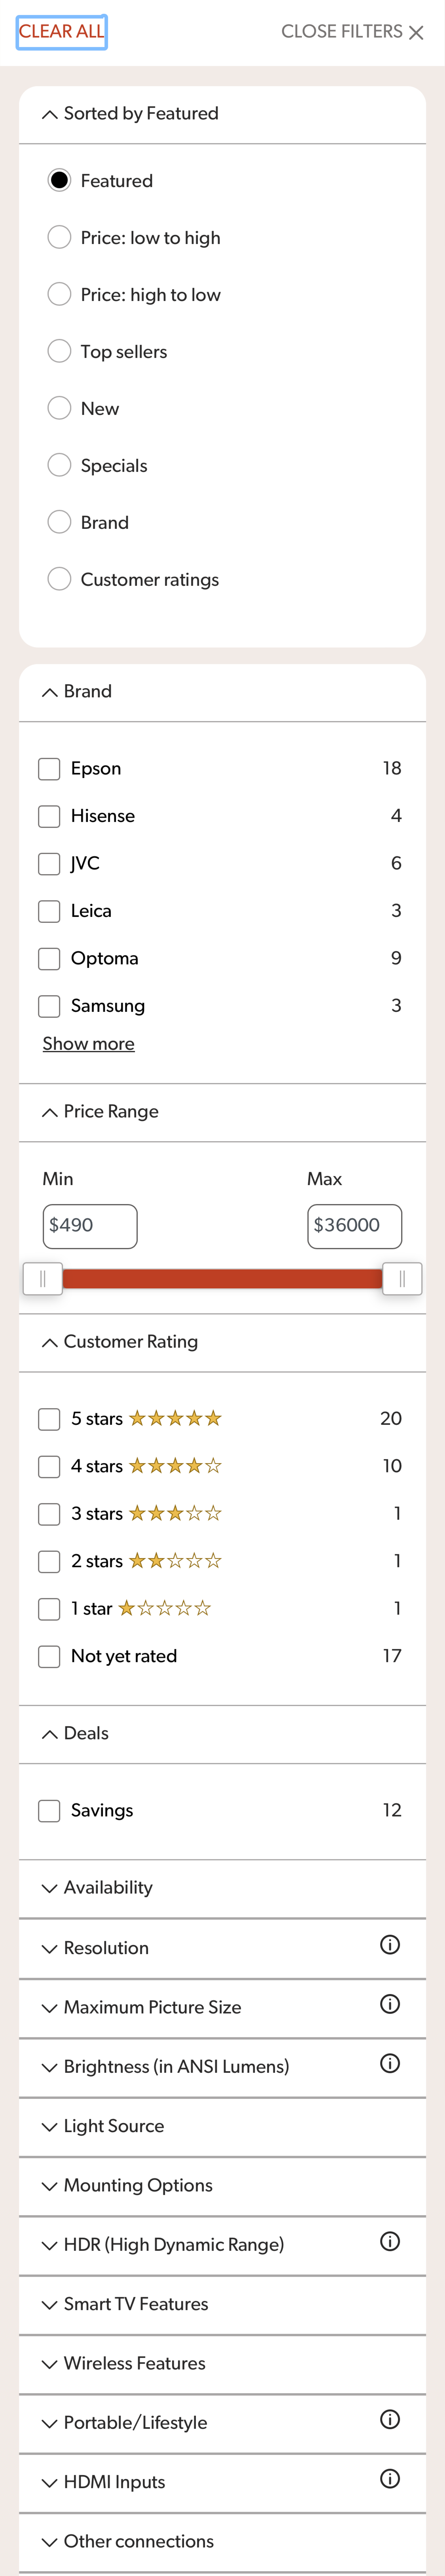Click Show more under brand list
Screen dimensions: 445x2576
[88, 1043]
